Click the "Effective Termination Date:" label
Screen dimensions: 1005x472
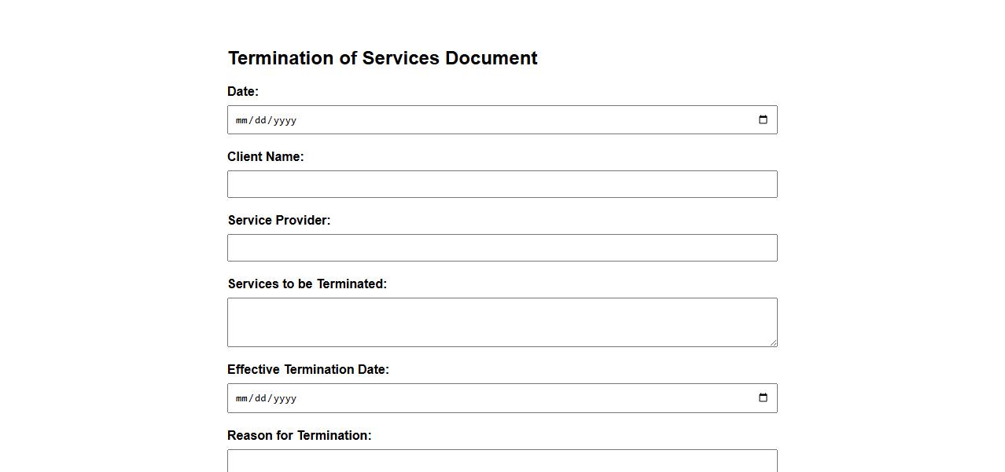[308, 370]
